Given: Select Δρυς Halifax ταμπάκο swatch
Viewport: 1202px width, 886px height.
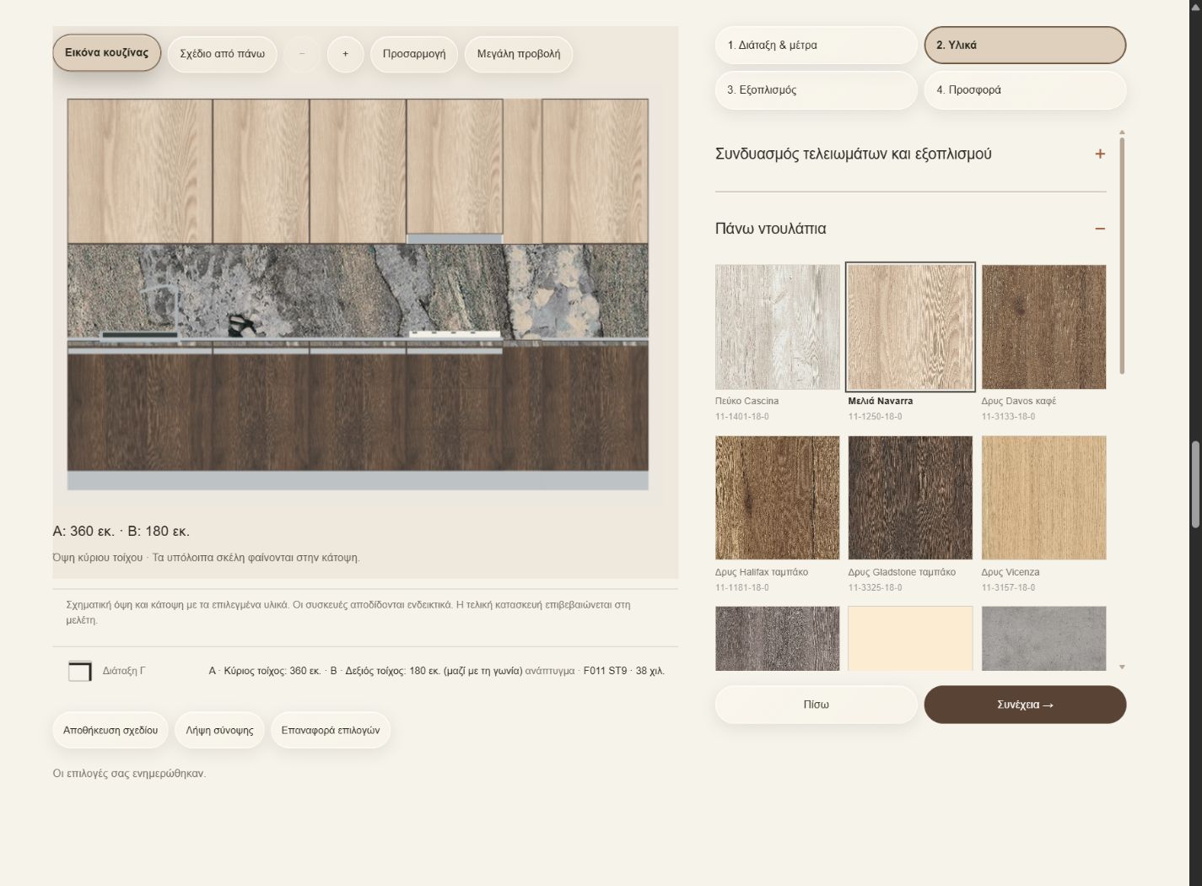Looking at the screenshot, I should tap(778, 498).
